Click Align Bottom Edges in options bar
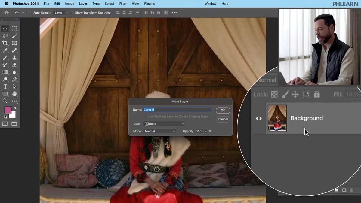The height and width of the screenshot is (203, 361). 159,13
